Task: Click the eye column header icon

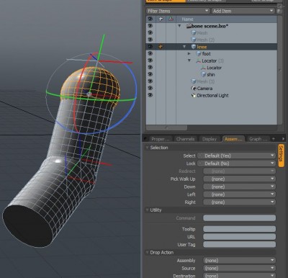Action: pos(150,19)
